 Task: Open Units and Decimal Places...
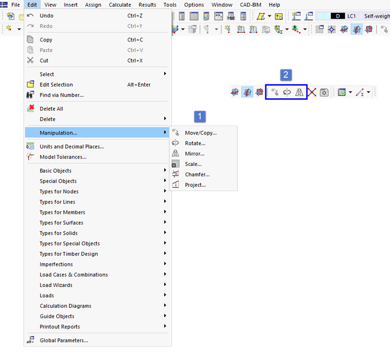point(98,147)
